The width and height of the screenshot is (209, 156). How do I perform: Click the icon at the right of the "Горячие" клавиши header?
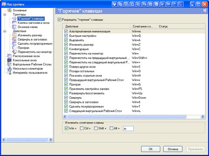(x=205, y=11)
